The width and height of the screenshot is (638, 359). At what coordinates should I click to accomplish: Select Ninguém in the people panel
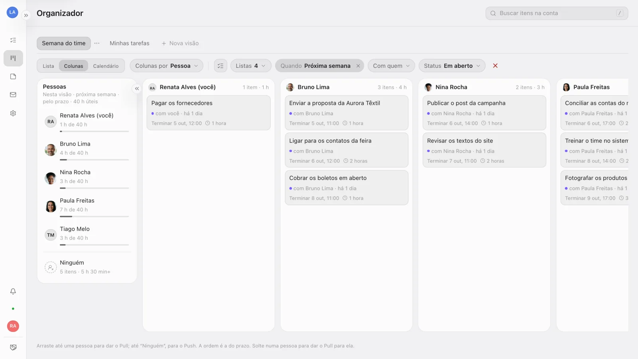(87, 267)
